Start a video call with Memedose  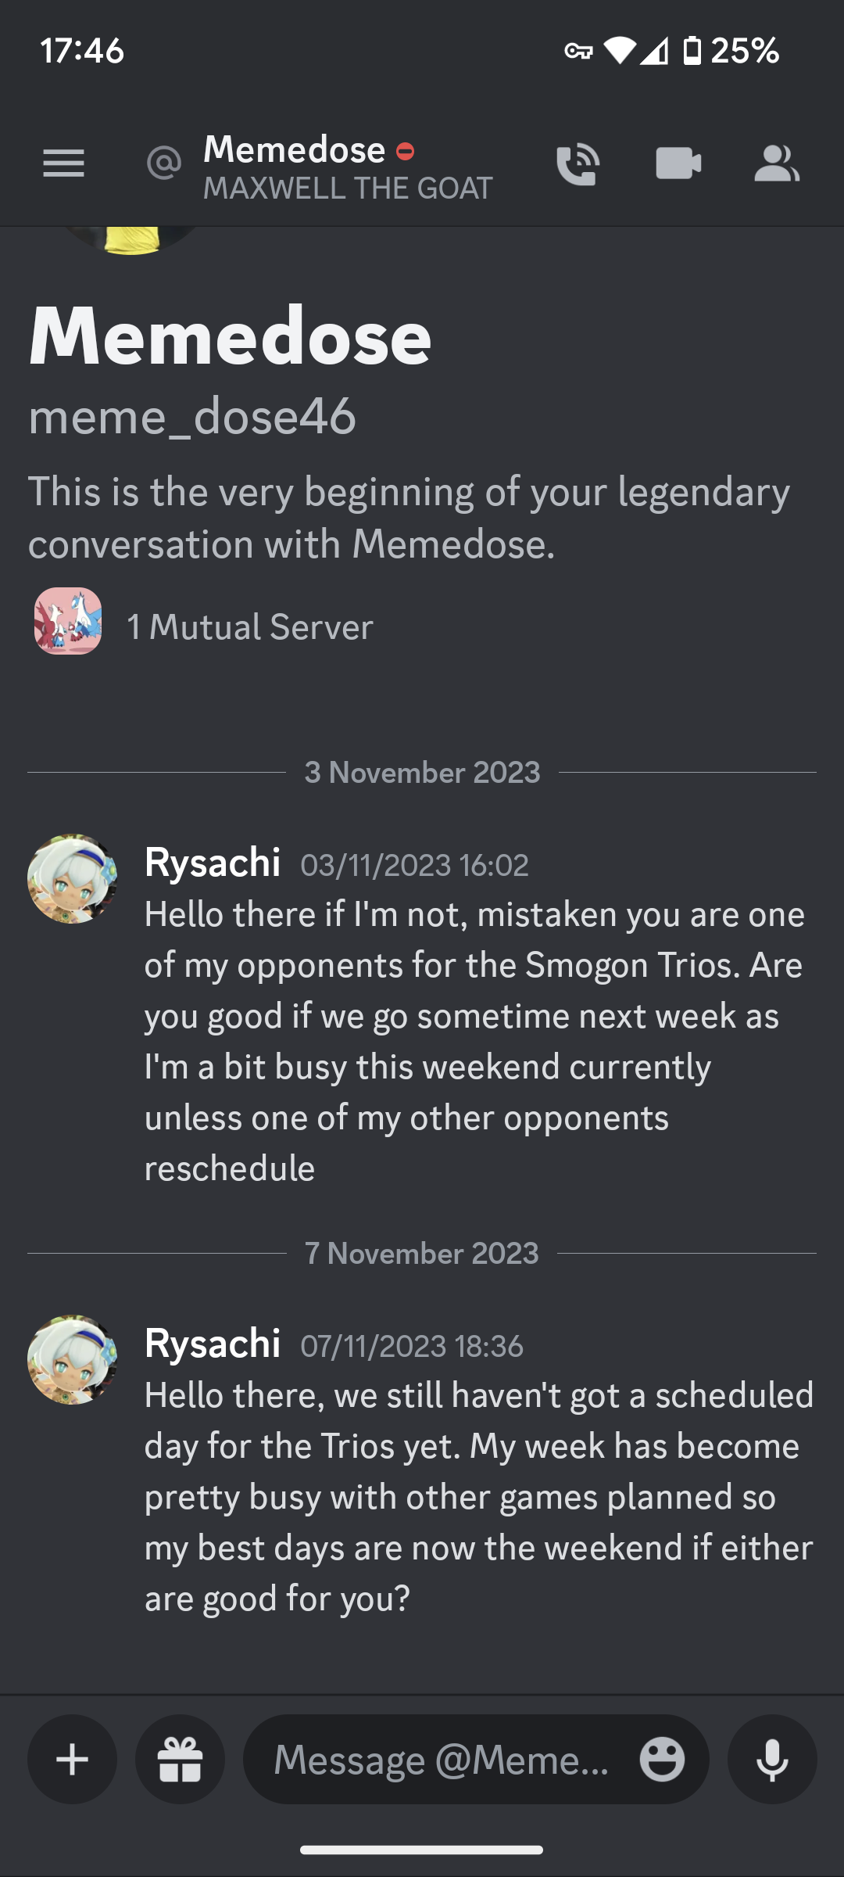pos(678,163)
